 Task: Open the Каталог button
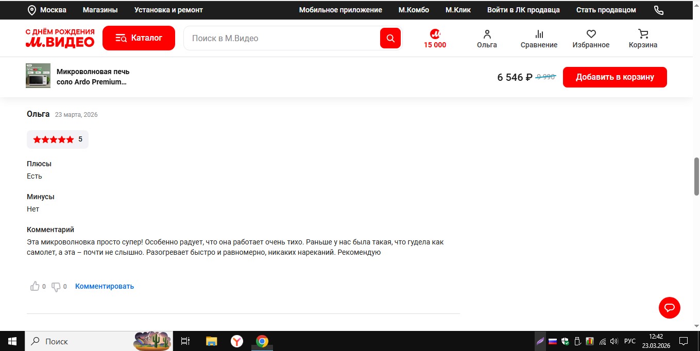coord(139,38)
